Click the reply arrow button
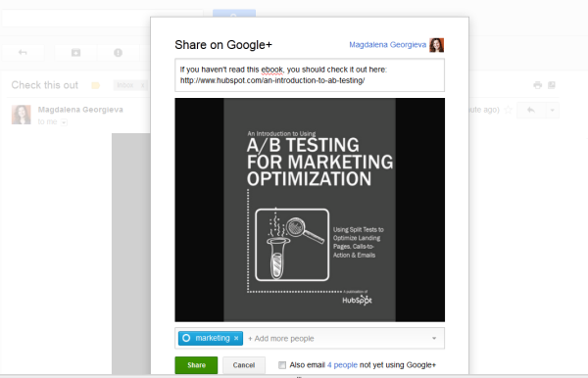 pos(530,110)
